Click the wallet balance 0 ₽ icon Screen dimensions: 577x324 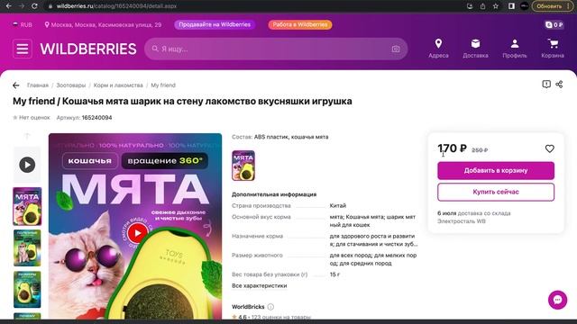pos(554,24)
